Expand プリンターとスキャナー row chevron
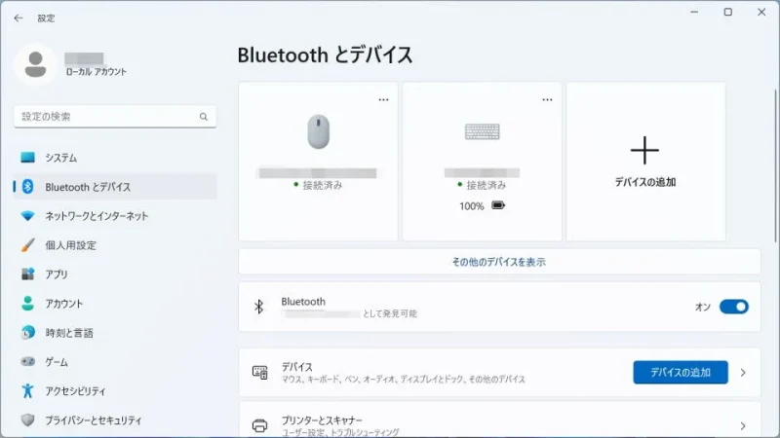780x438 pixels. point(743,426)
